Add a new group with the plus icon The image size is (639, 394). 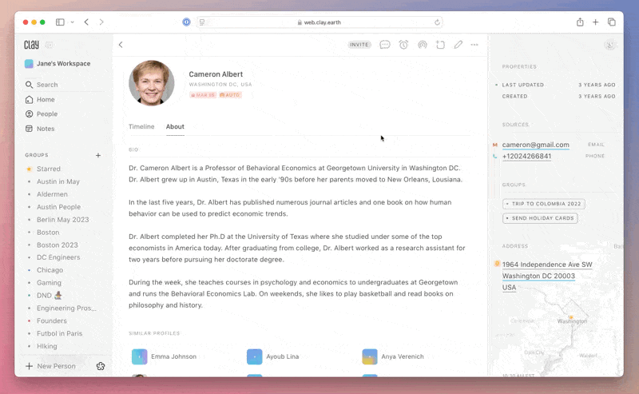click(x=98, y=155)
